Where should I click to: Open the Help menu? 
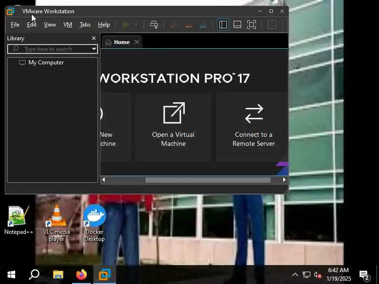pos(104,25)
